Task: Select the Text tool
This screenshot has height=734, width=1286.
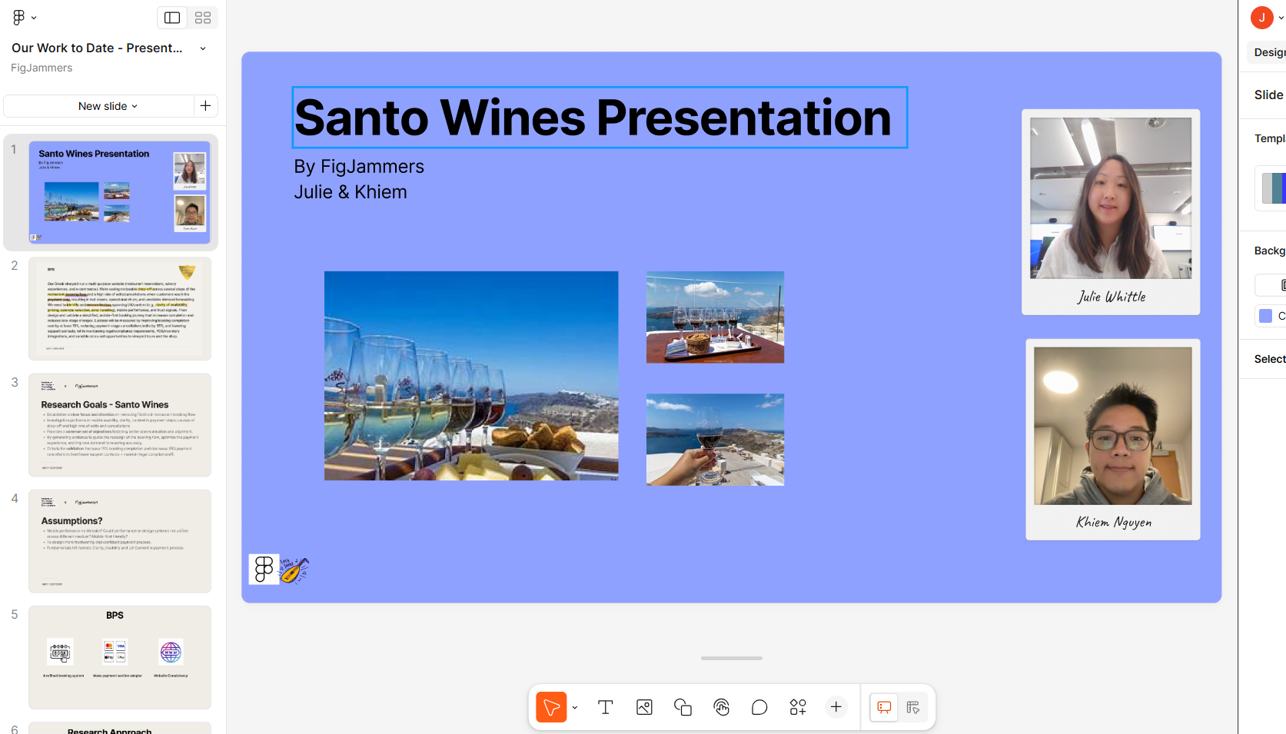Action: (x=606, y=707)
